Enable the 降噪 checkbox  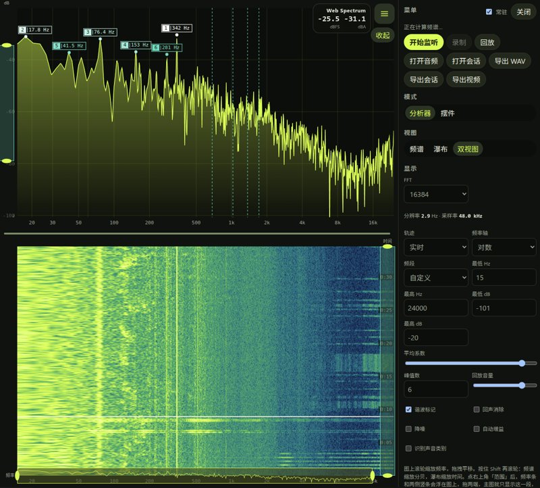[x=408, y=429]
